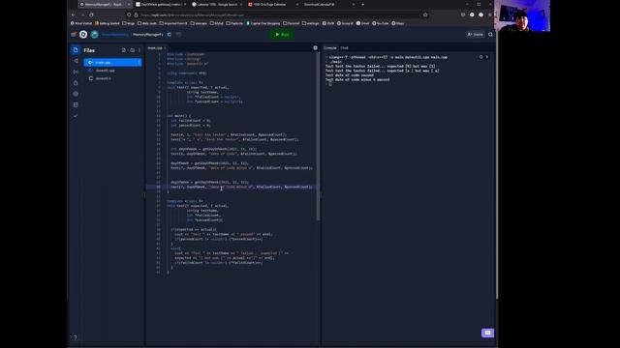Open the Gmail bookmark
Screen dimensions: 620x348
click(x=362, y=23)
